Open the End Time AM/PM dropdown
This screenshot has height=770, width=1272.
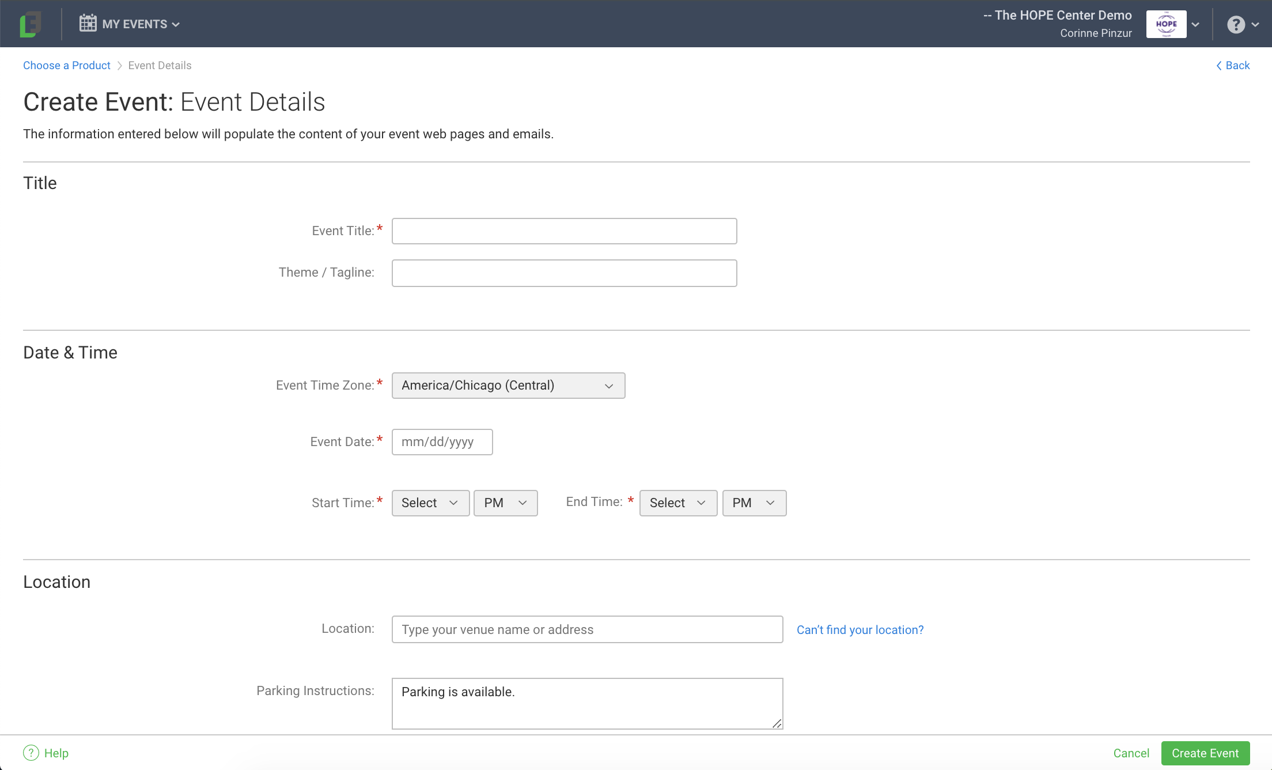pyautogui.click(x=754, y=503)
